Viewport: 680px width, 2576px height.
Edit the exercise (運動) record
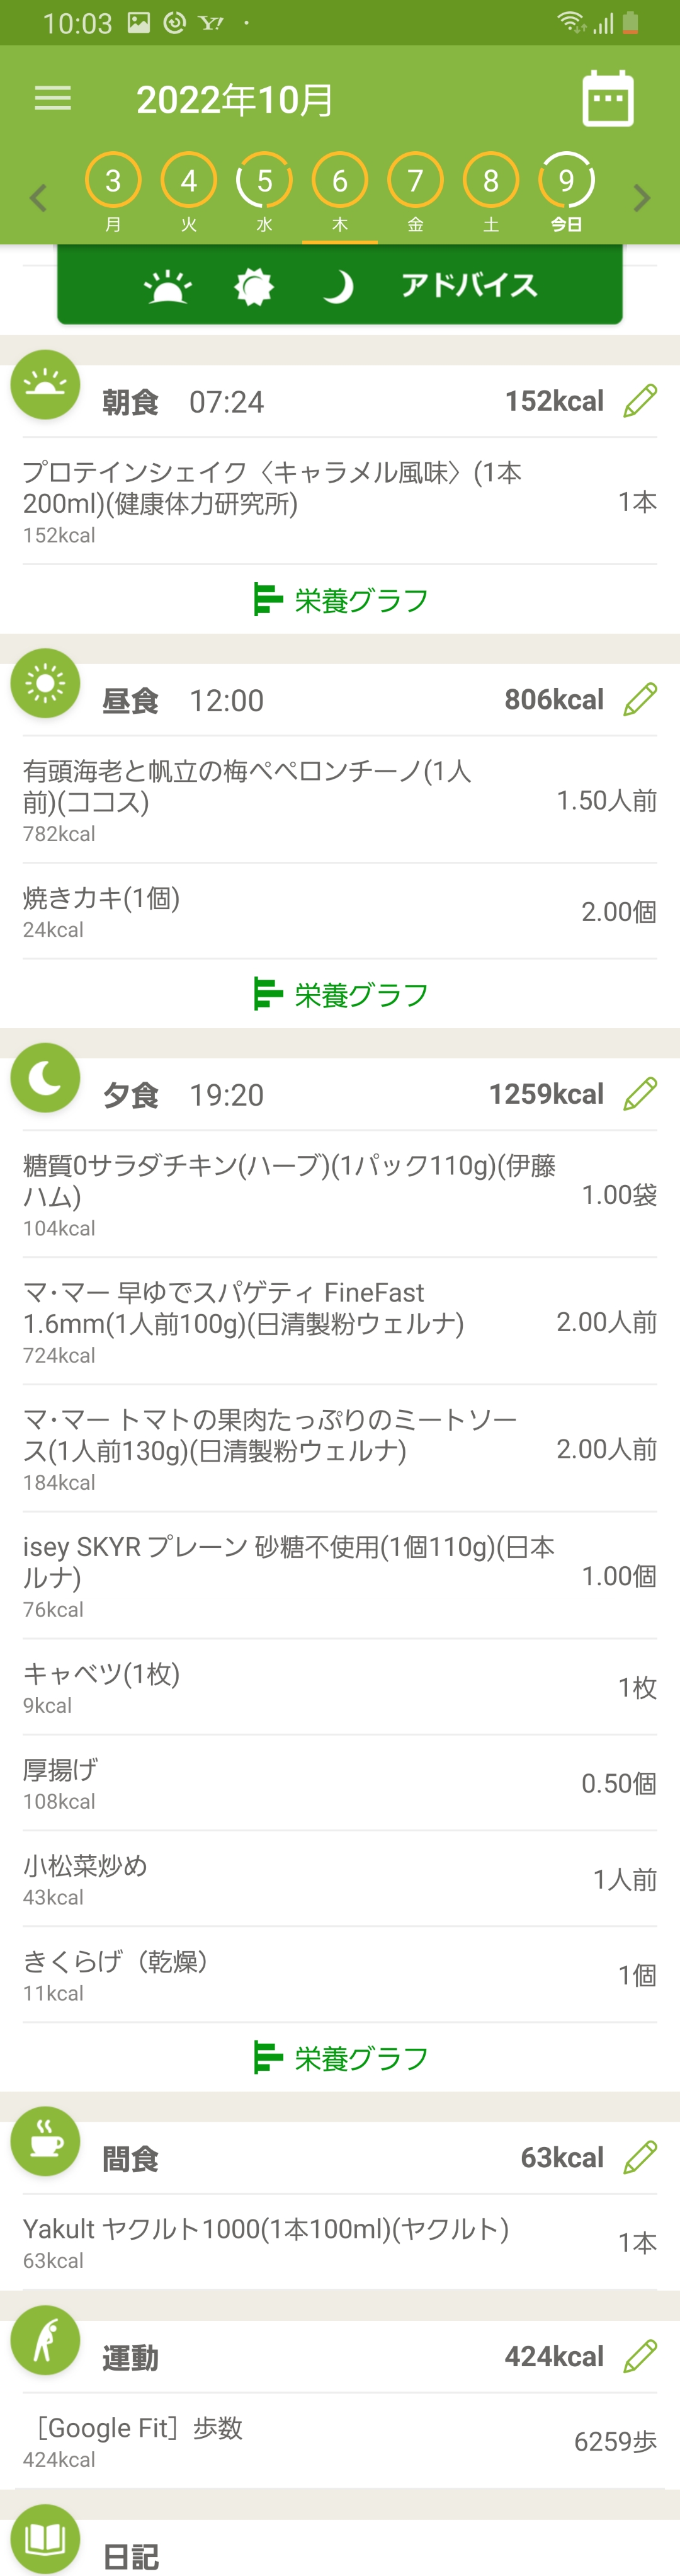(x=640, y=2356)
